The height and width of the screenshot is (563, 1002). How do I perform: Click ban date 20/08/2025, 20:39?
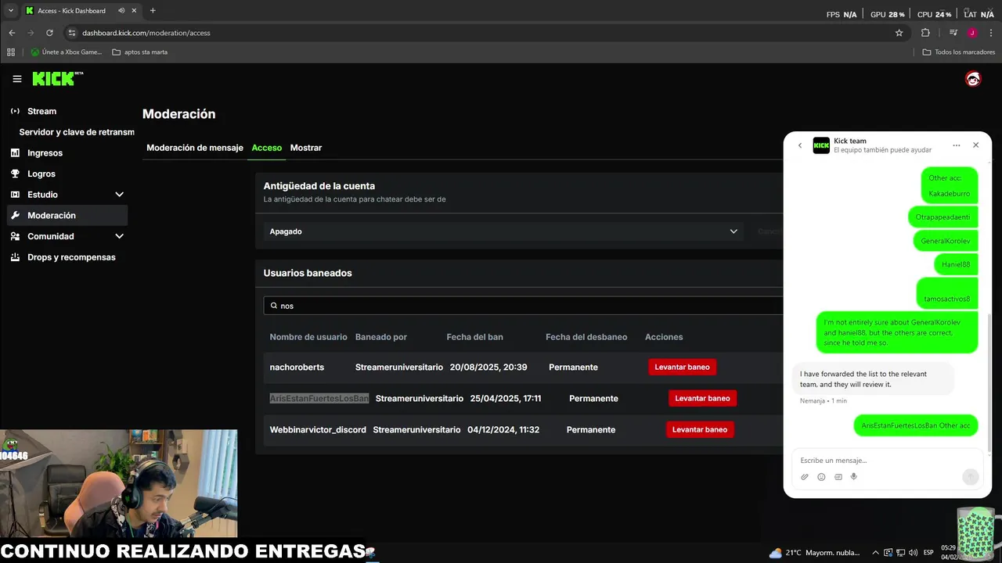[488, 367]
